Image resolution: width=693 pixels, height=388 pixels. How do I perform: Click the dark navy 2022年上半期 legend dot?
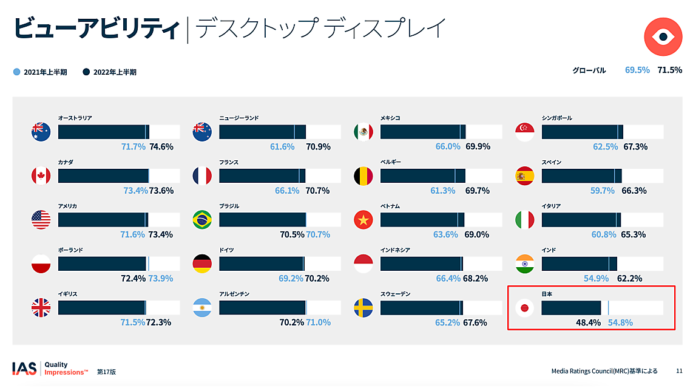point(86,72)
